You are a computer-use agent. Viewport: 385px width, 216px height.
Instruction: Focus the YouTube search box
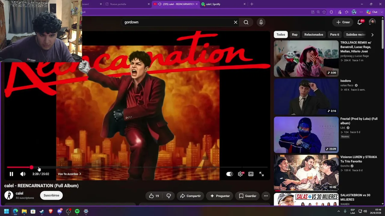click(x=177, y=22)
